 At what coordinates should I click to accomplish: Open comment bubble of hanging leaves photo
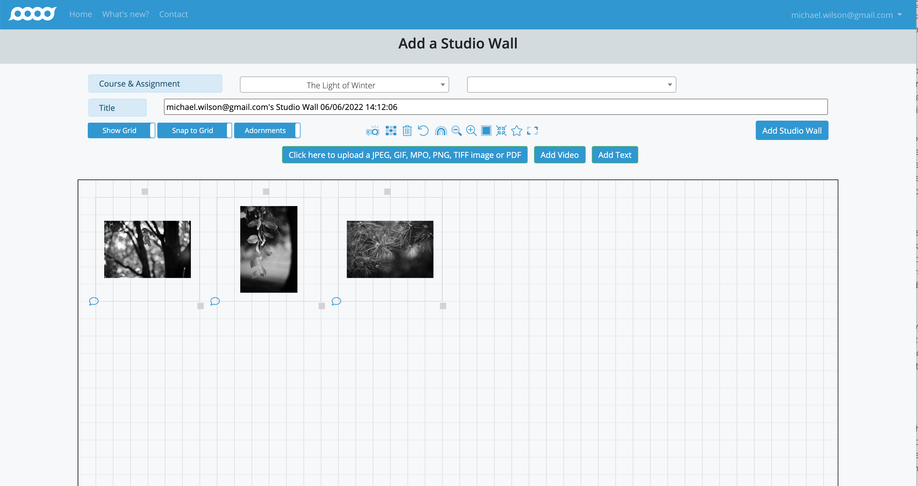[215, 301]
